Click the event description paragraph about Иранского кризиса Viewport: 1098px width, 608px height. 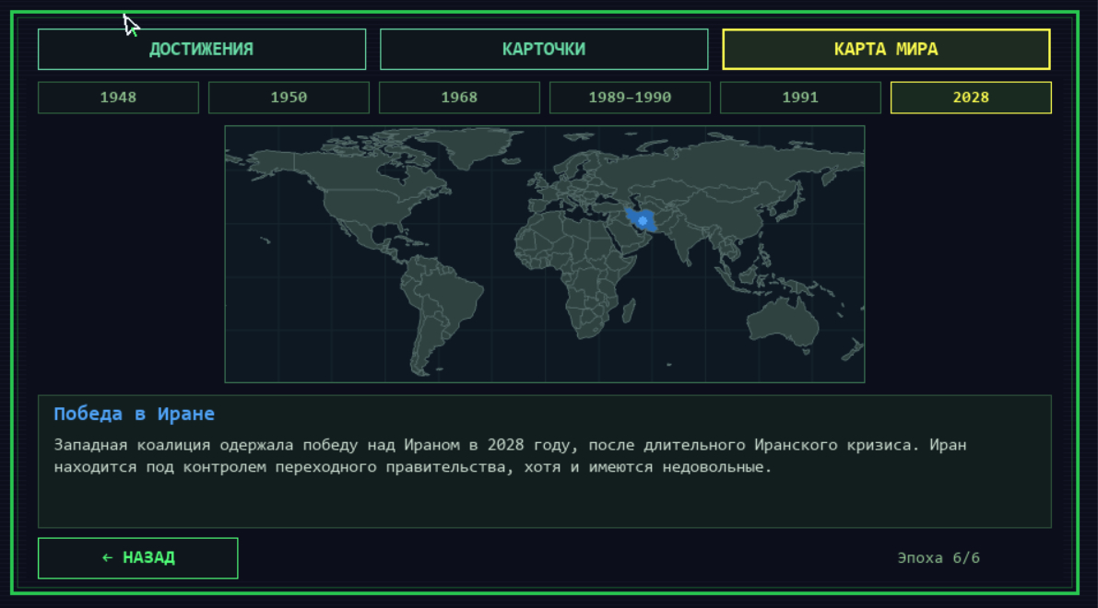click(x=510, y=455)
